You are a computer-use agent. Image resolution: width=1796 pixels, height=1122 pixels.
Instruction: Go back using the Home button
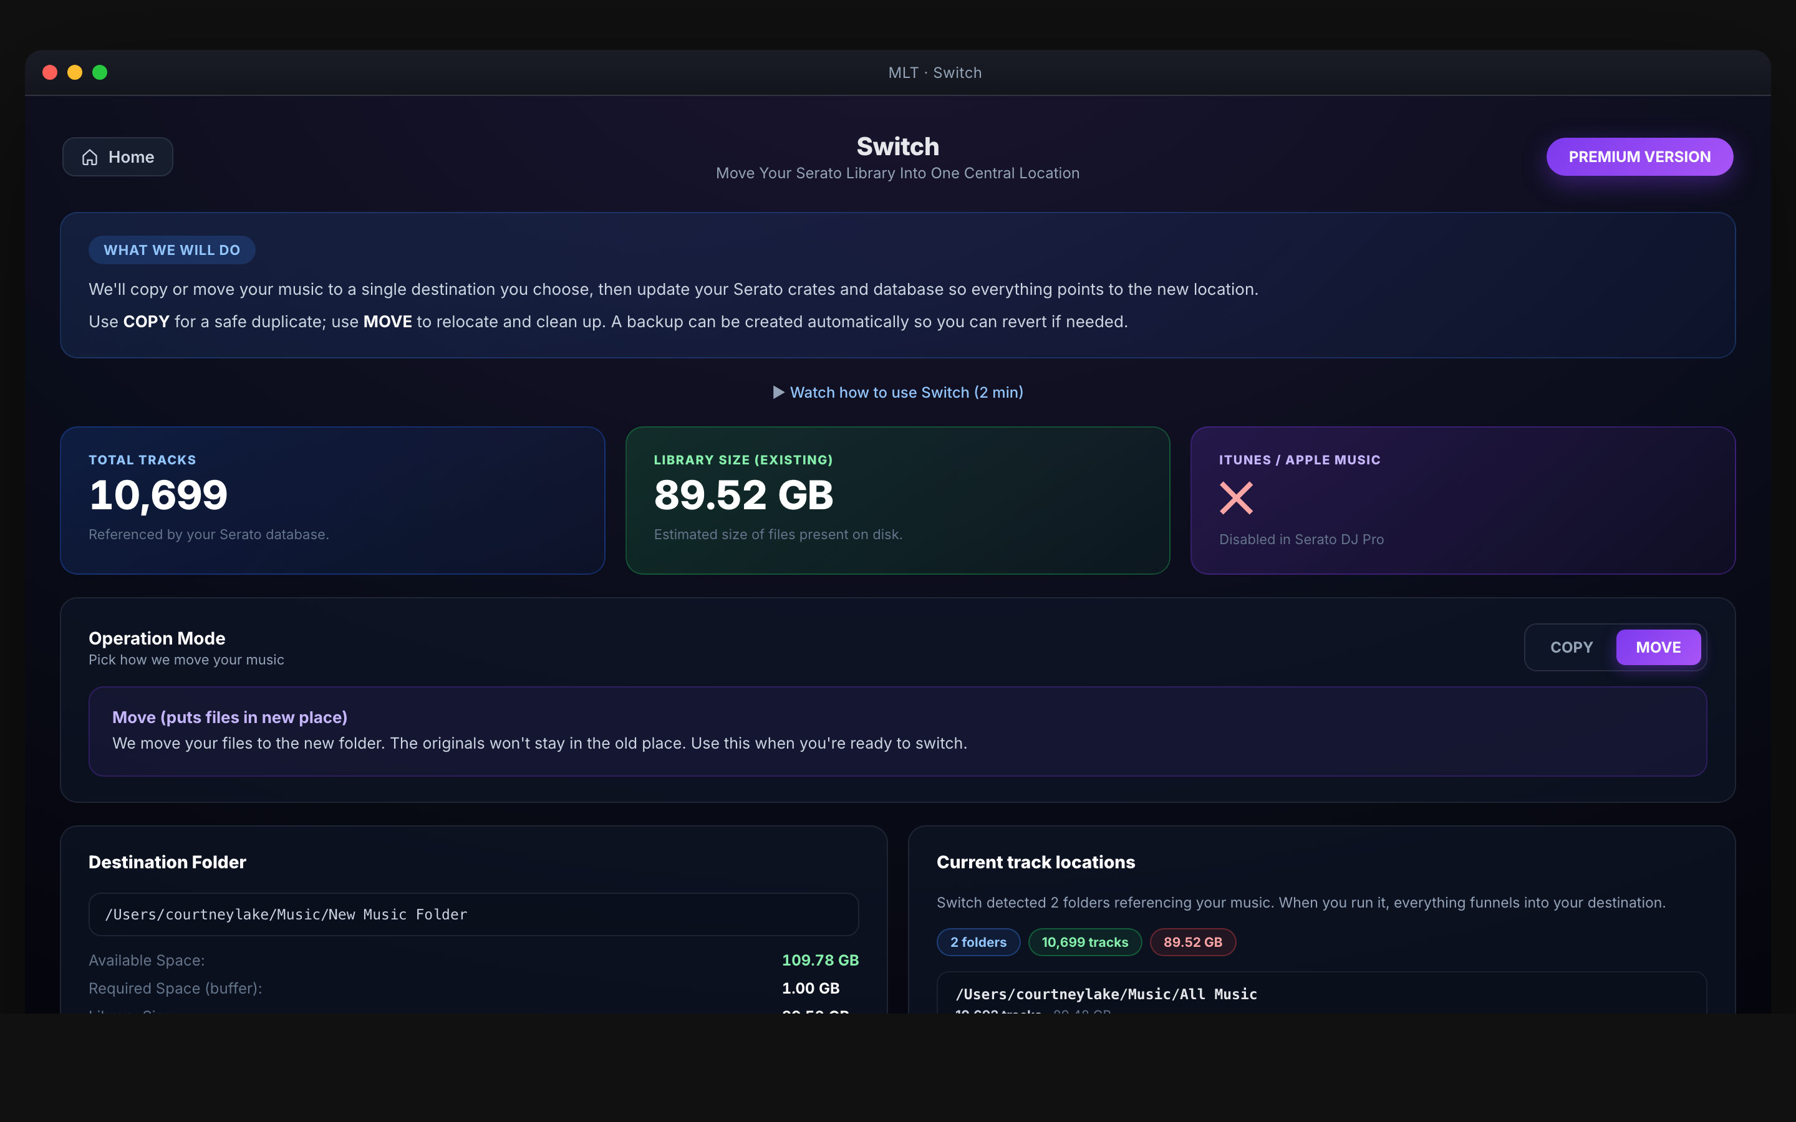pos(117,156)
